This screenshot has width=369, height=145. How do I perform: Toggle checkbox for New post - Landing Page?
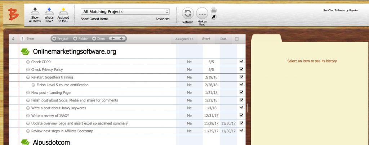coord(241,92)
